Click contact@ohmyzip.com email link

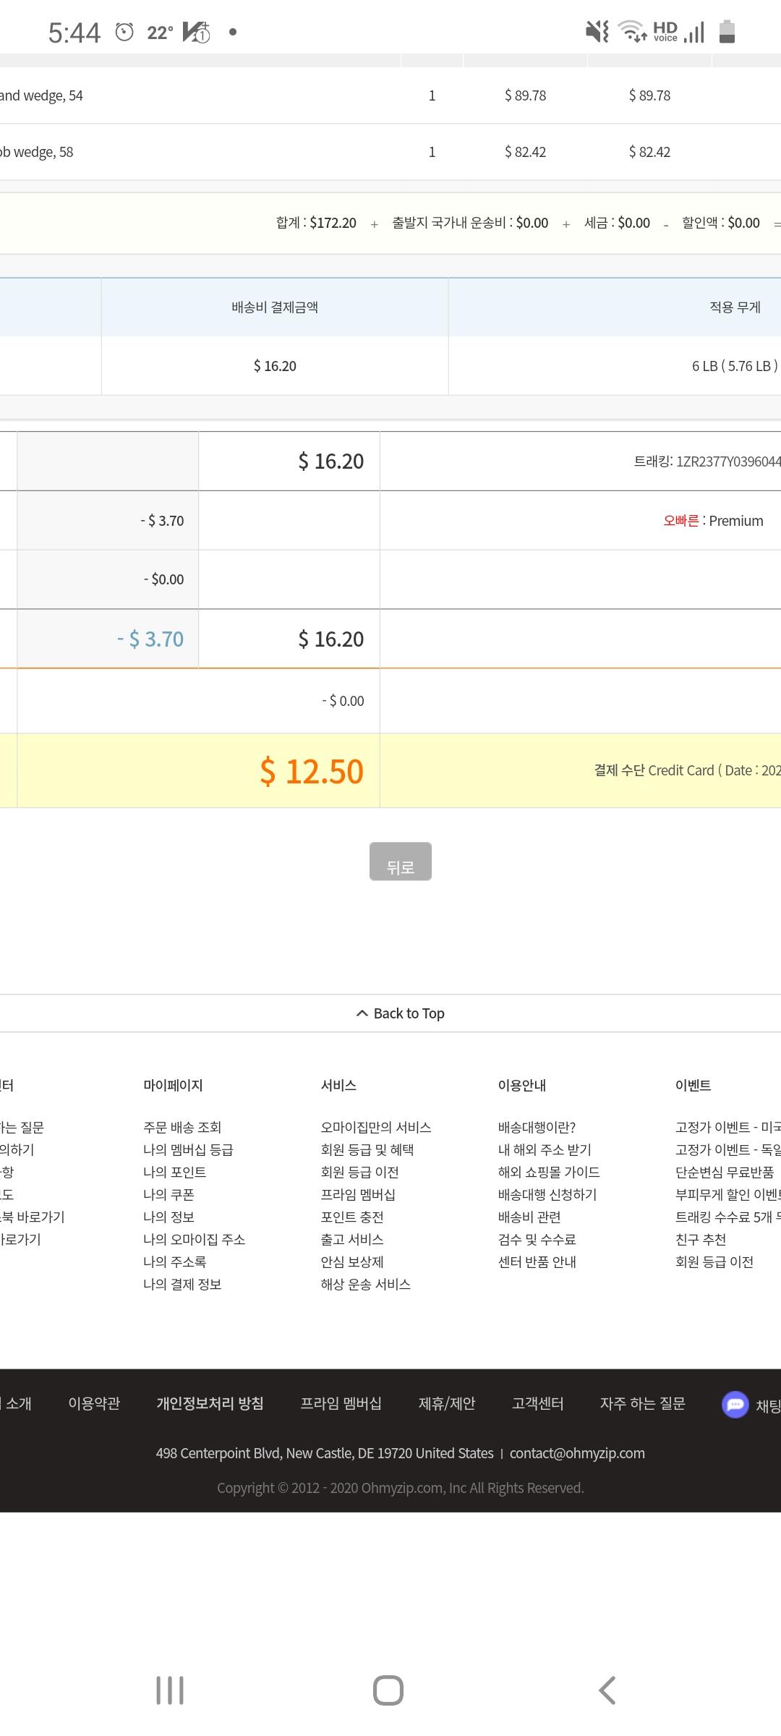577,1453
